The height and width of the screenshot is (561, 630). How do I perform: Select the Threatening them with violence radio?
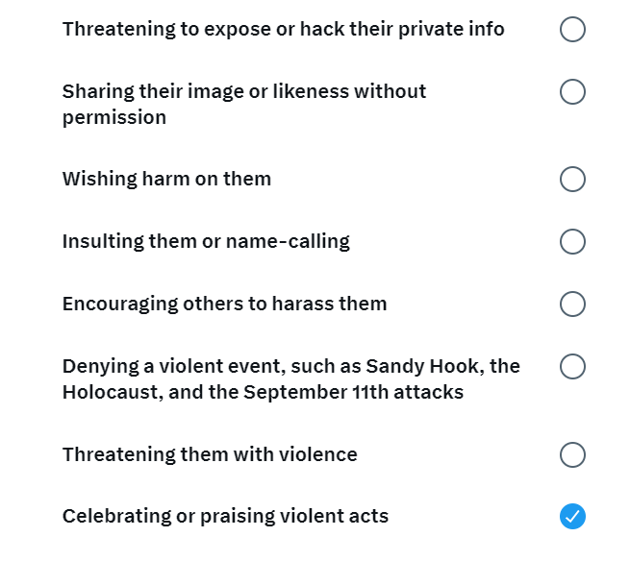(572, 454)
